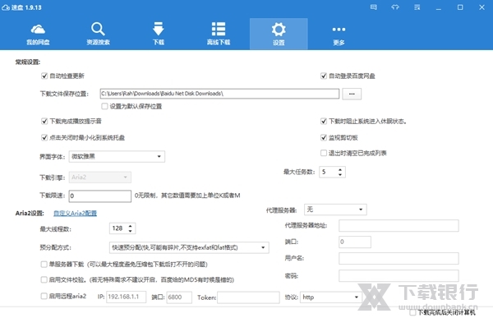Increase 最大任务数 with up arrow

click(340, 169)
